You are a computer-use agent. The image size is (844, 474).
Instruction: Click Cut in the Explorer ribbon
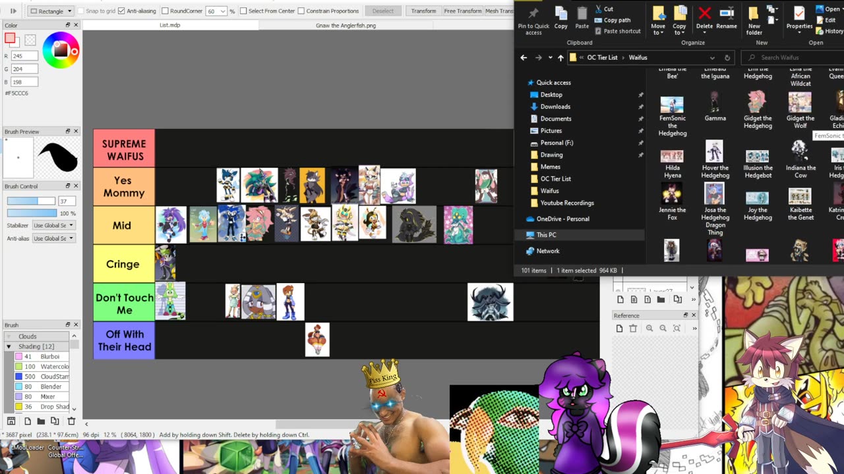coord(604,9)
